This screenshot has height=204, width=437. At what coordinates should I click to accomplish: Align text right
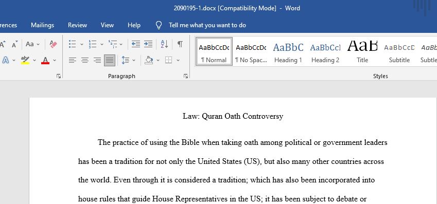click(97, 60)
